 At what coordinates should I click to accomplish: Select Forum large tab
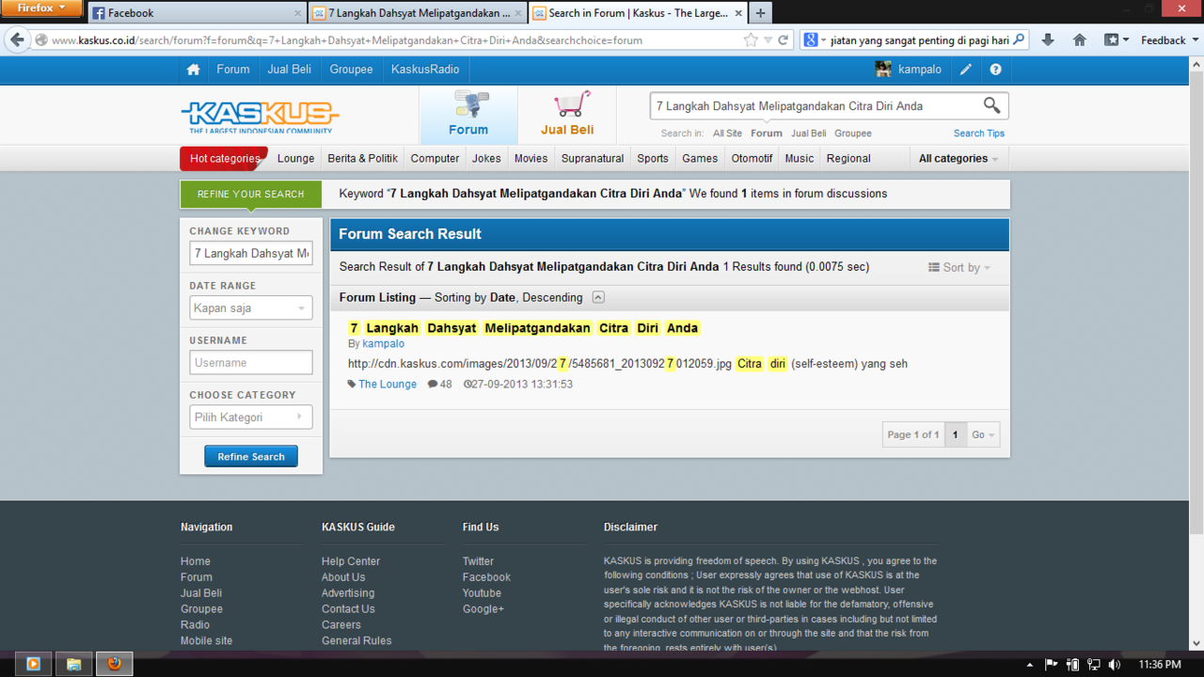[468, 115]
